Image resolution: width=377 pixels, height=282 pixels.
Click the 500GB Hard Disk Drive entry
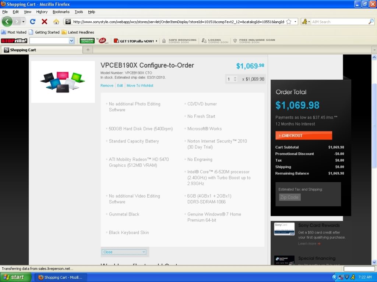141,129
